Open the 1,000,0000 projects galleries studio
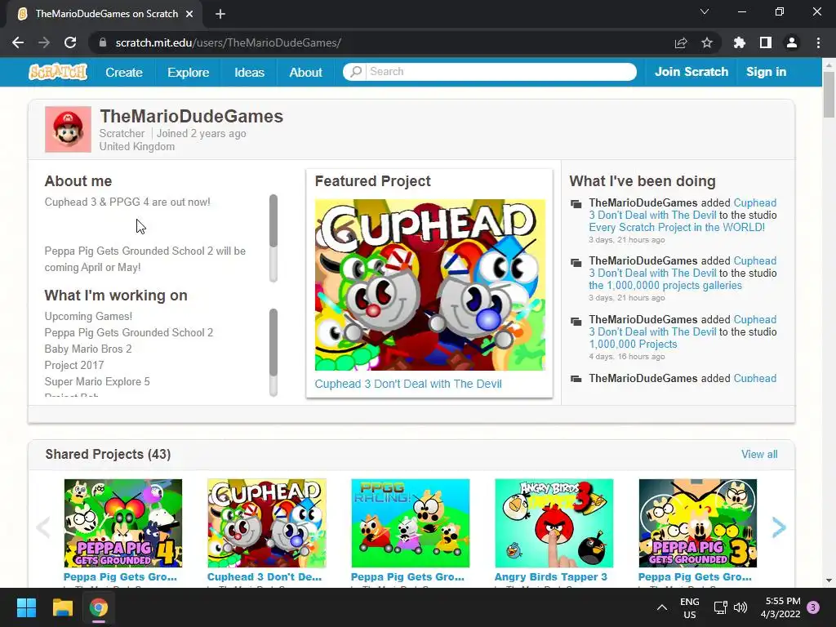Viewport: 836px width, 627px height. click(665, 285)
